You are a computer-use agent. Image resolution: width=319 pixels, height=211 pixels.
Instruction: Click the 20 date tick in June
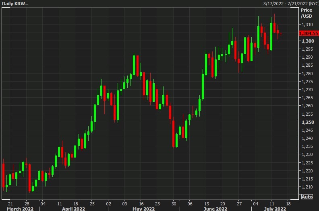click(x=223, y=203)
